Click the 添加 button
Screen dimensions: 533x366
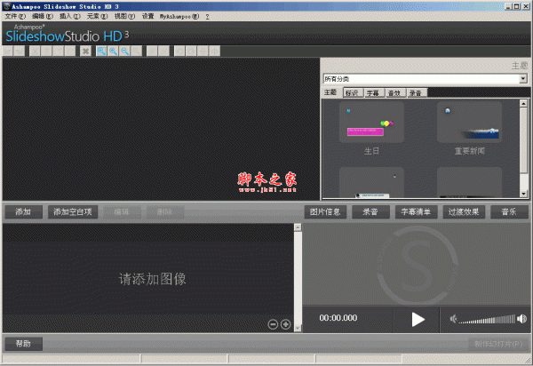pos(23,212)
